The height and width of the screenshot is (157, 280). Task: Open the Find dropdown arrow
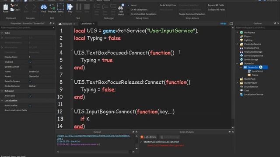tap(44, 15)
